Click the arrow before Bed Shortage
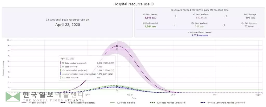 tap(226, 16)
